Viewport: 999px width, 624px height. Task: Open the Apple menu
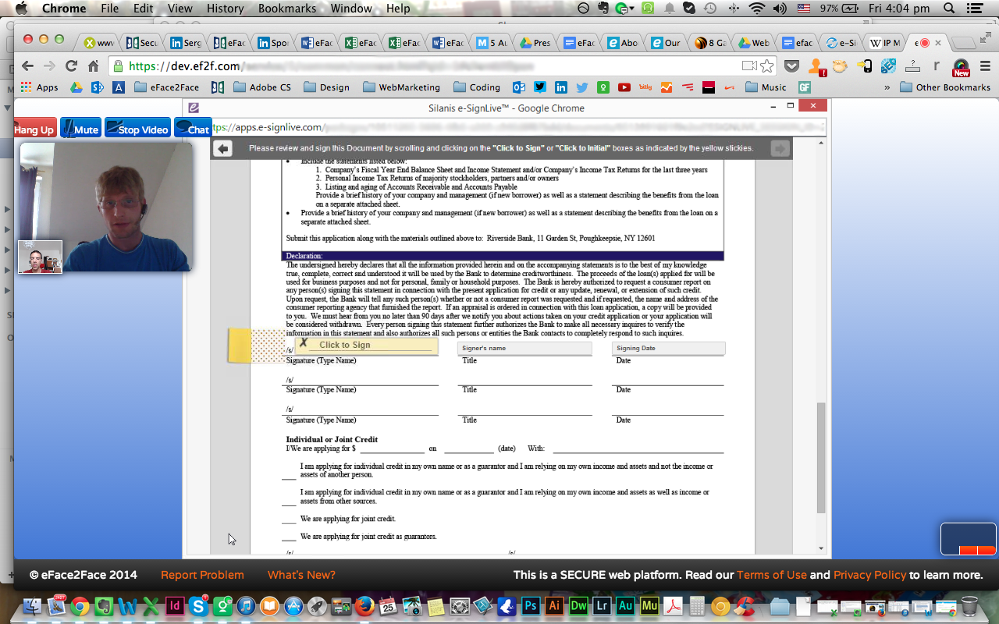pyautogui.click(x=21, y=9)
